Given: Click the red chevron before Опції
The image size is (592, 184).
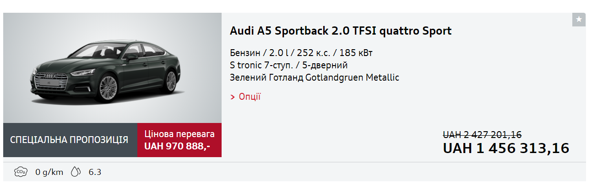Looking at the screenshot, I should tap(233, 97).
